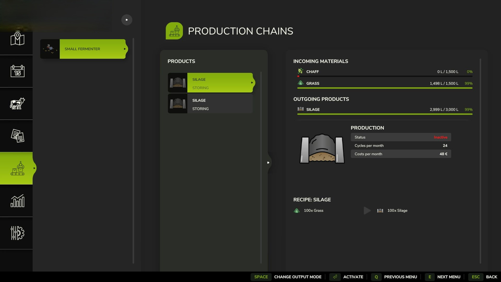Open the statistics bar chart icon
This screenshot has width=501, height=282.
click(17, 201)
